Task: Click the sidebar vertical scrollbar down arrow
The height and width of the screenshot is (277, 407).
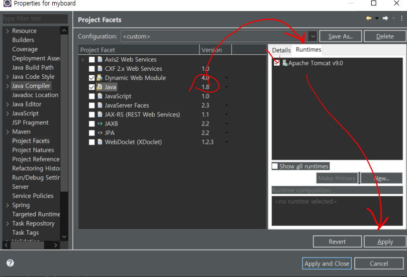Action: pos(64,237)
